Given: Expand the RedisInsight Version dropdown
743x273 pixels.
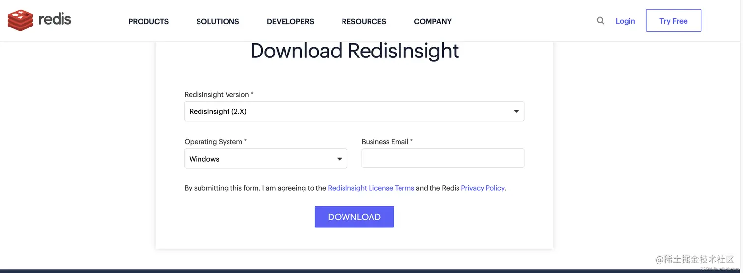Looking at the screenshot, I should pyautogui.click(x=354, y=111).
